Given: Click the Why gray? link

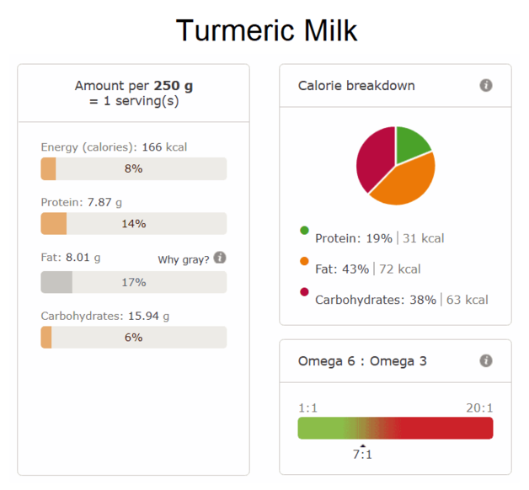Looking at the screenshot, I should click(x=184, y=259).
